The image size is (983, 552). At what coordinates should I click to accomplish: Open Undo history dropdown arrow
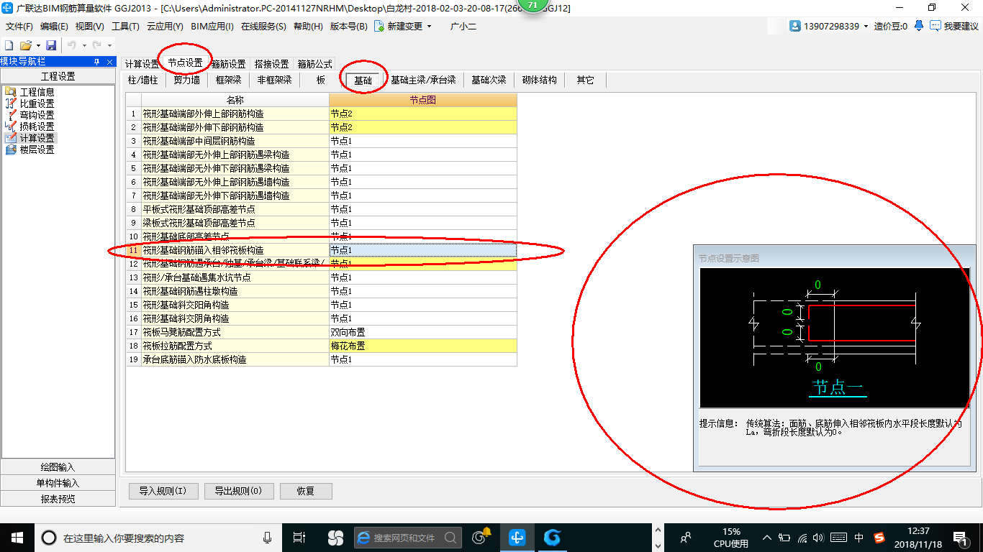83,45
